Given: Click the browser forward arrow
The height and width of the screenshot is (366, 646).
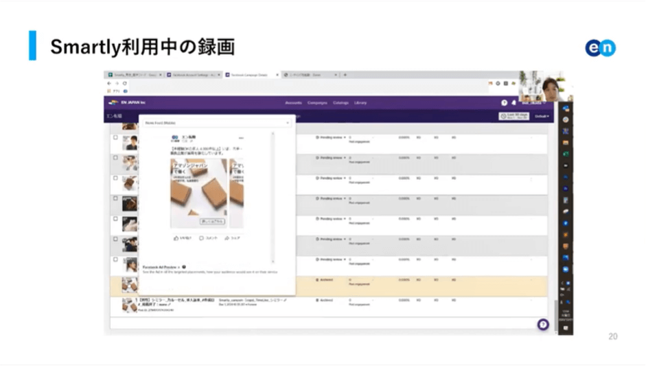Looking at the screenshot, I should [117, 83].
